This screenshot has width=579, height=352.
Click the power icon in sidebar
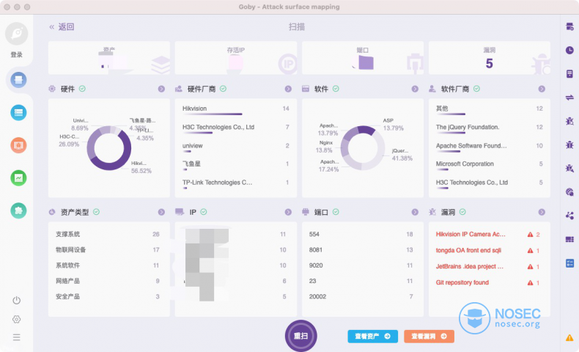tap(17, 300)
